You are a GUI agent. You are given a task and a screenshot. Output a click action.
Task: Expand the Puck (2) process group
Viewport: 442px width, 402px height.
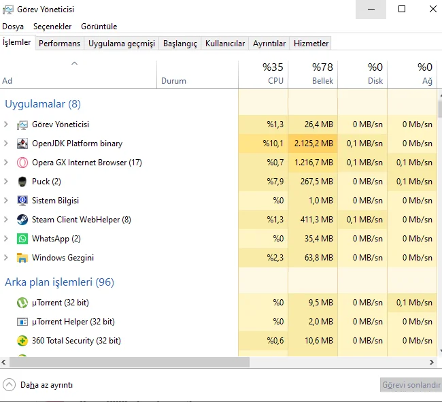[x=6, y=182]
